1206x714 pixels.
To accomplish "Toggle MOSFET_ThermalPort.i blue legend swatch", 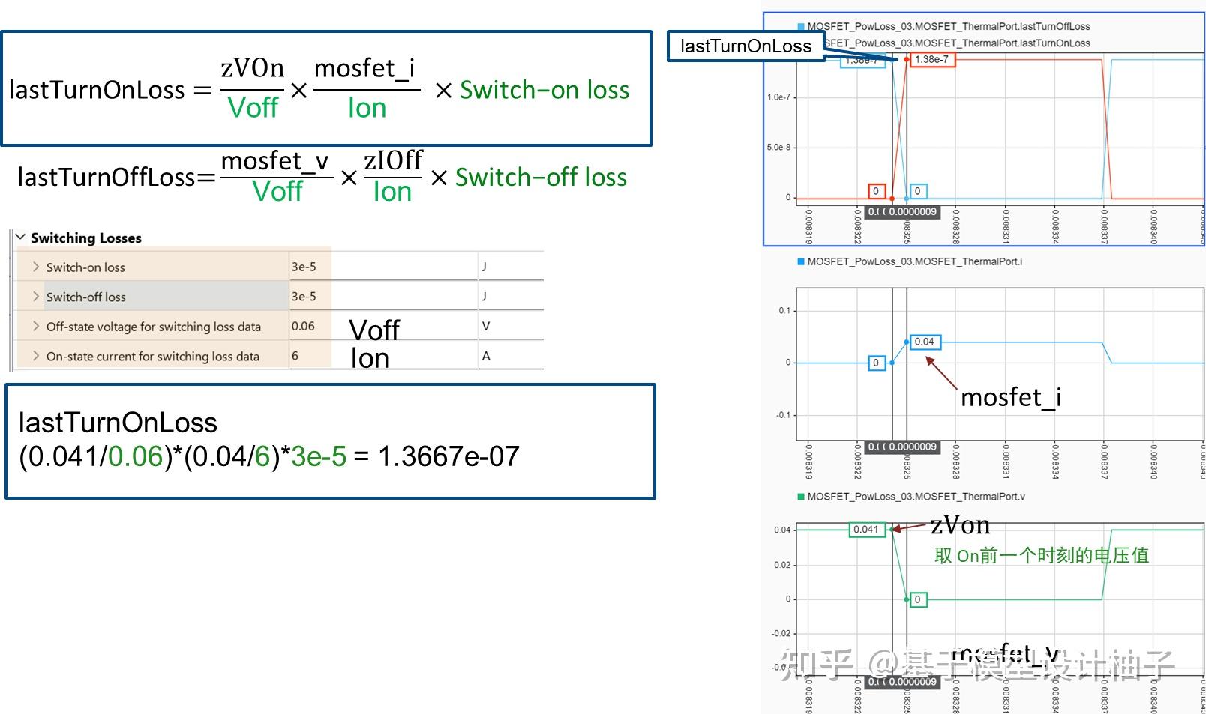I will point(801,261).
